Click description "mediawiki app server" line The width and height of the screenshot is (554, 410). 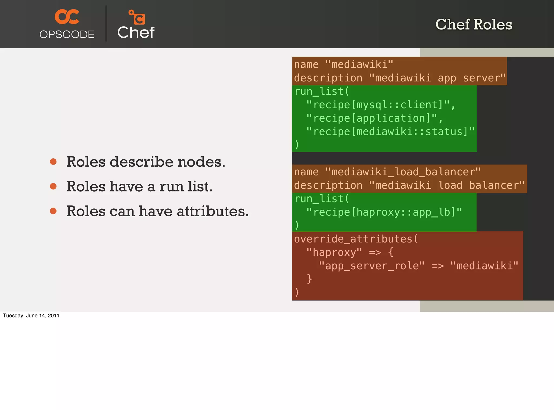400,78
